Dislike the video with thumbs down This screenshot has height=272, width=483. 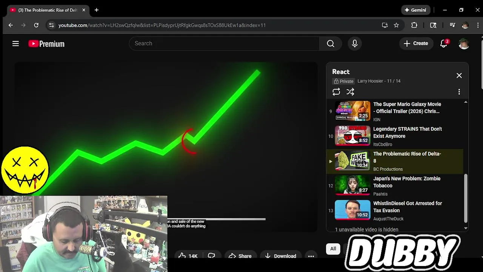[211, 256]
